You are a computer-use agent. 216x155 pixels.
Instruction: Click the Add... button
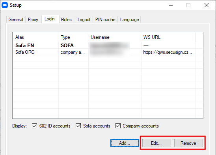[x=125, y=143]
